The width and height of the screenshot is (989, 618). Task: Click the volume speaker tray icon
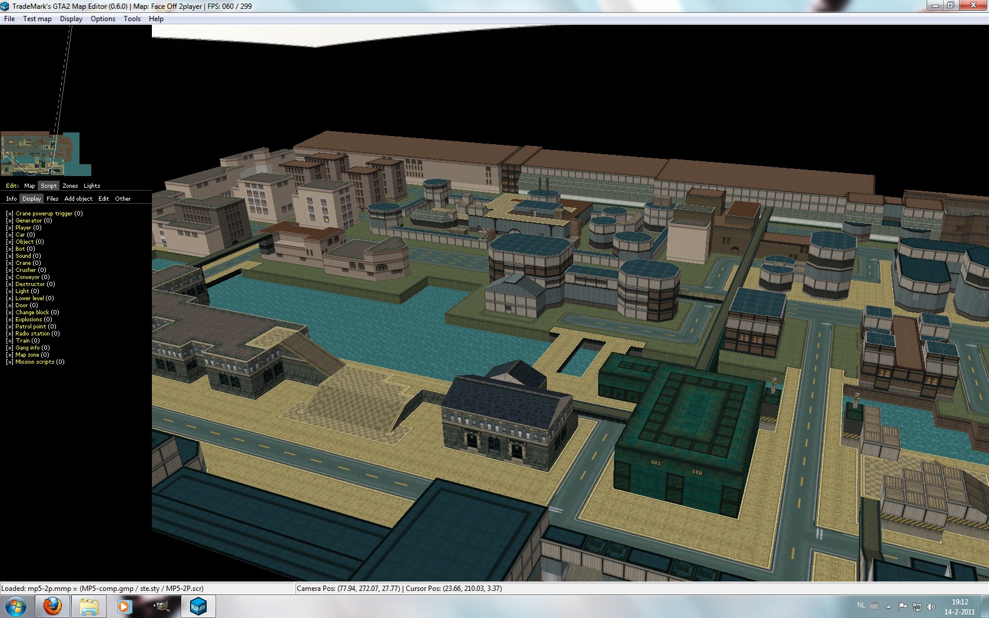pyautogui.click(x=931, y=606)
